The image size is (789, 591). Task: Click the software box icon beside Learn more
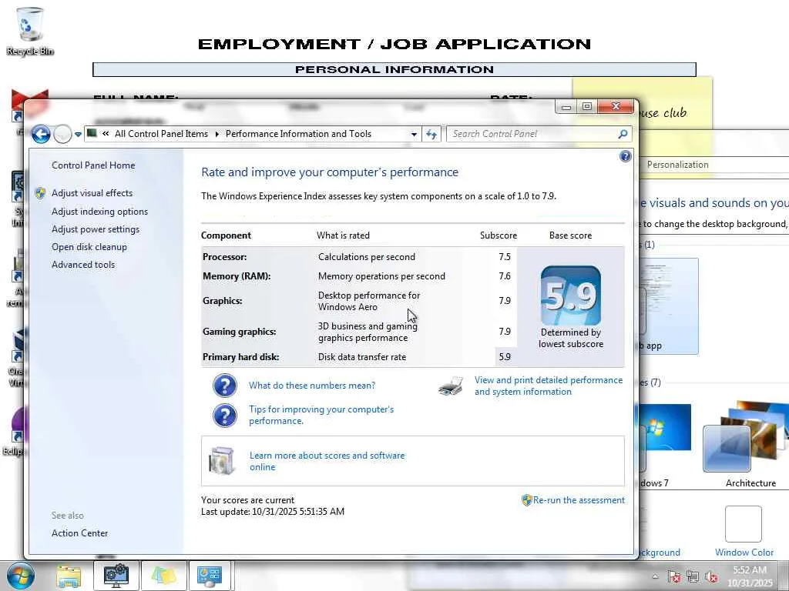tap(222, 461)
